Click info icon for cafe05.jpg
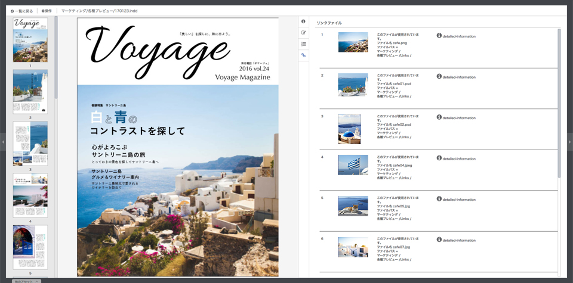This screenshot has width=573, height=283. [x=439, y=199]
